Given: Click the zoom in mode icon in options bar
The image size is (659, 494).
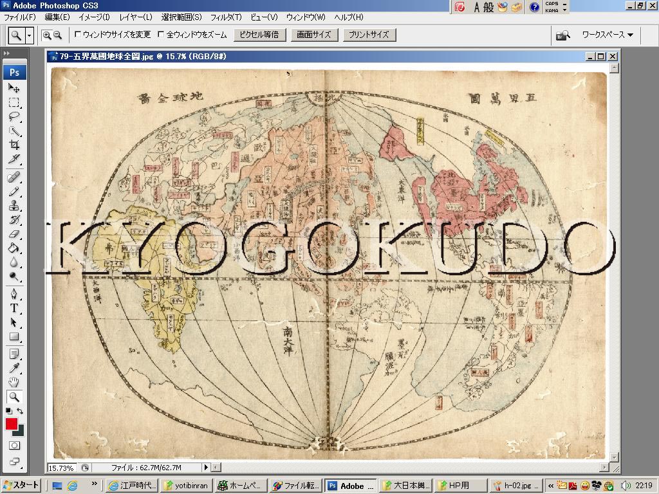Looking at the screenshot, I should point(46,35).
